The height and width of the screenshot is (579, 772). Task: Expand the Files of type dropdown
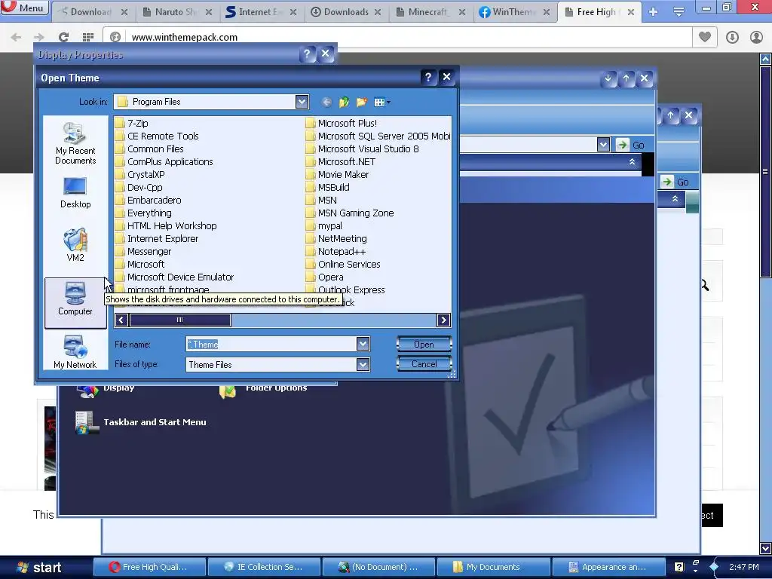363,364
